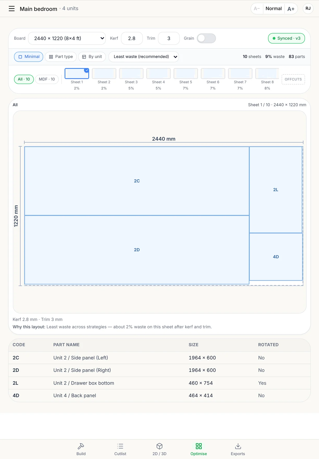Screen dimensions: 319x459
Task: Open the Board size dropdown
Action: coord(67,38)
